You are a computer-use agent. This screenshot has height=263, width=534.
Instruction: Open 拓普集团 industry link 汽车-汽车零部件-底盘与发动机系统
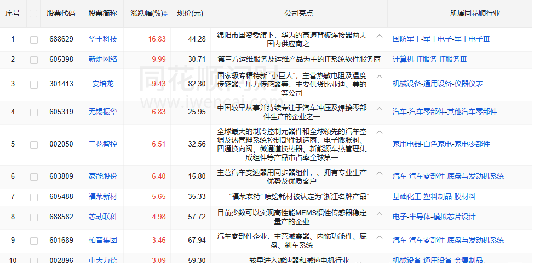pyautogui.click(x=448, y=241)
